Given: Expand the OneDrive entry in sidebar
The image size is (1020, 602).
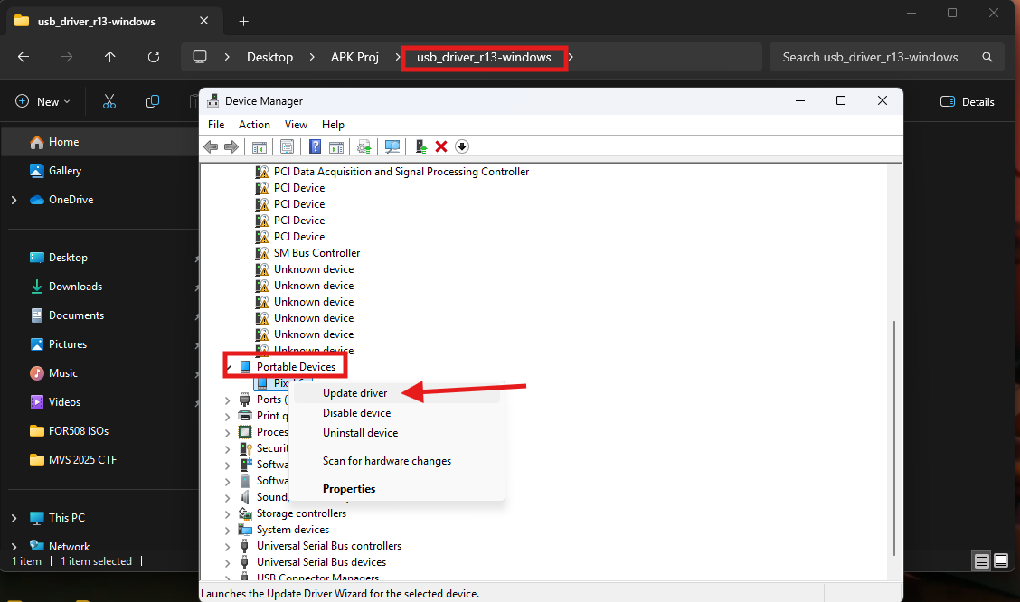Looking at the screenshot, I should [x=14, y=200].
